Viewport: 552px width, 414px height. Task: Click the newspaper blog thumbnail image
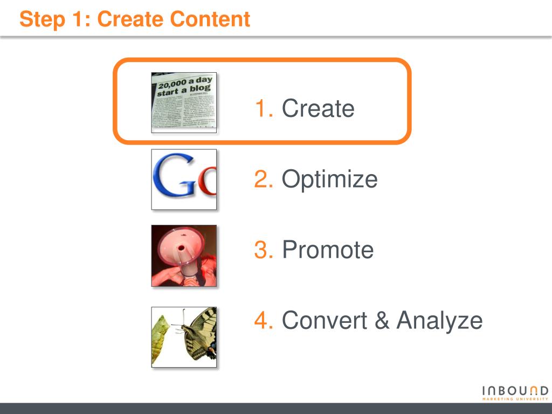(x=184, y=102)
